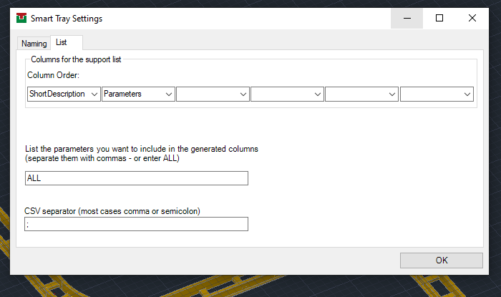Minimize the Smart Tray Settings window
501x297 pixels.
[407, 18]
